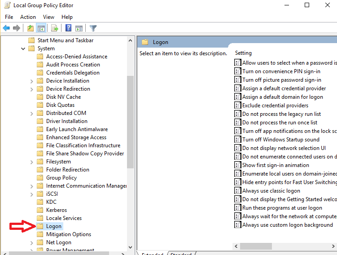Click the Up one level folder icon
The width and height of the screenshot is (337, 255).
pyautogui.click(x=31, y=28)
